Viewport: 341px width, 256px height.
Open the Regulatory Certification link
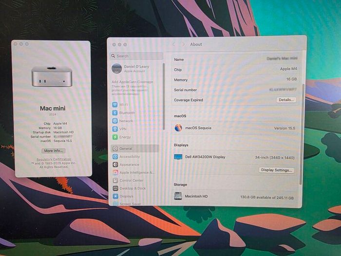[x=54, y=159]
